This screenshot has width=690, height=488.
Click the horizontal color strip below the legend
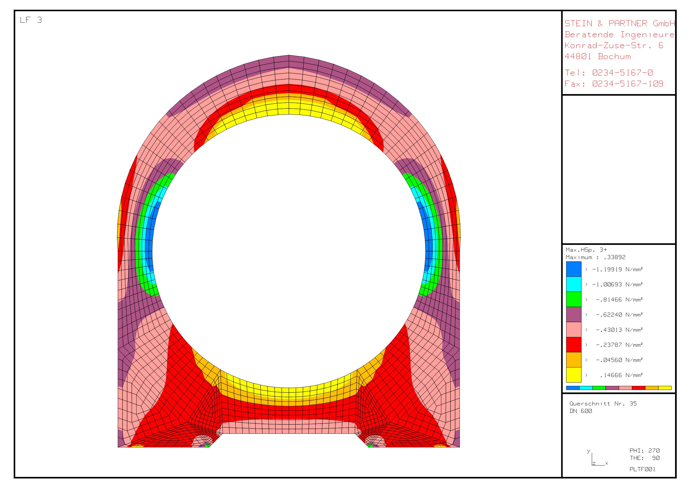pos(618,388)
